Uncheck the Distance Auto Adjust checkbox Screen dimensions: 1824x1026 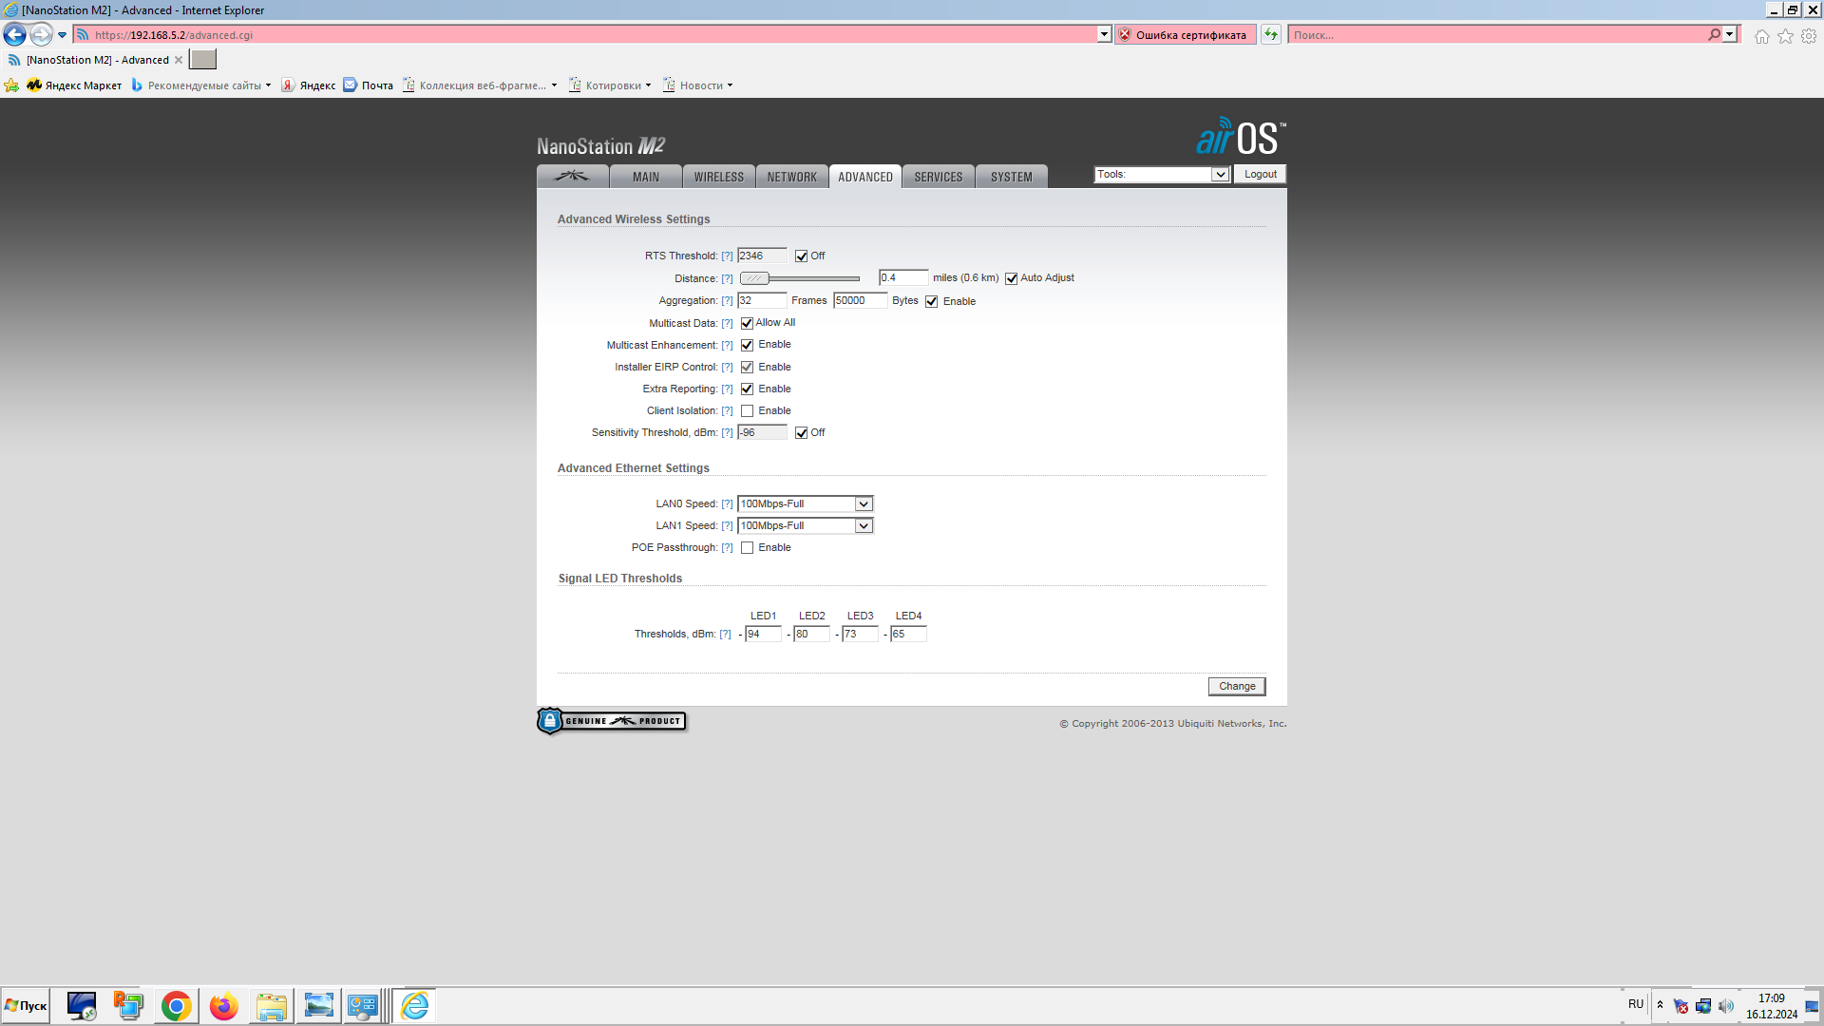click(1011, 278)
